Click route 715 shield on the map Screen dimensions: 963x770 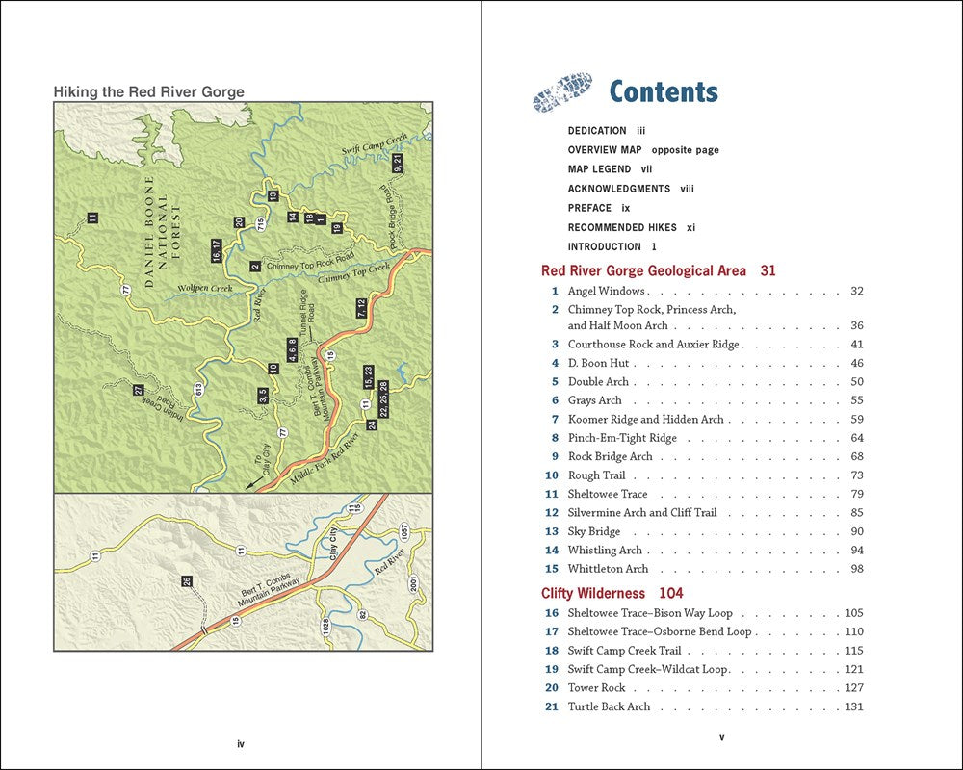point(260,224)
